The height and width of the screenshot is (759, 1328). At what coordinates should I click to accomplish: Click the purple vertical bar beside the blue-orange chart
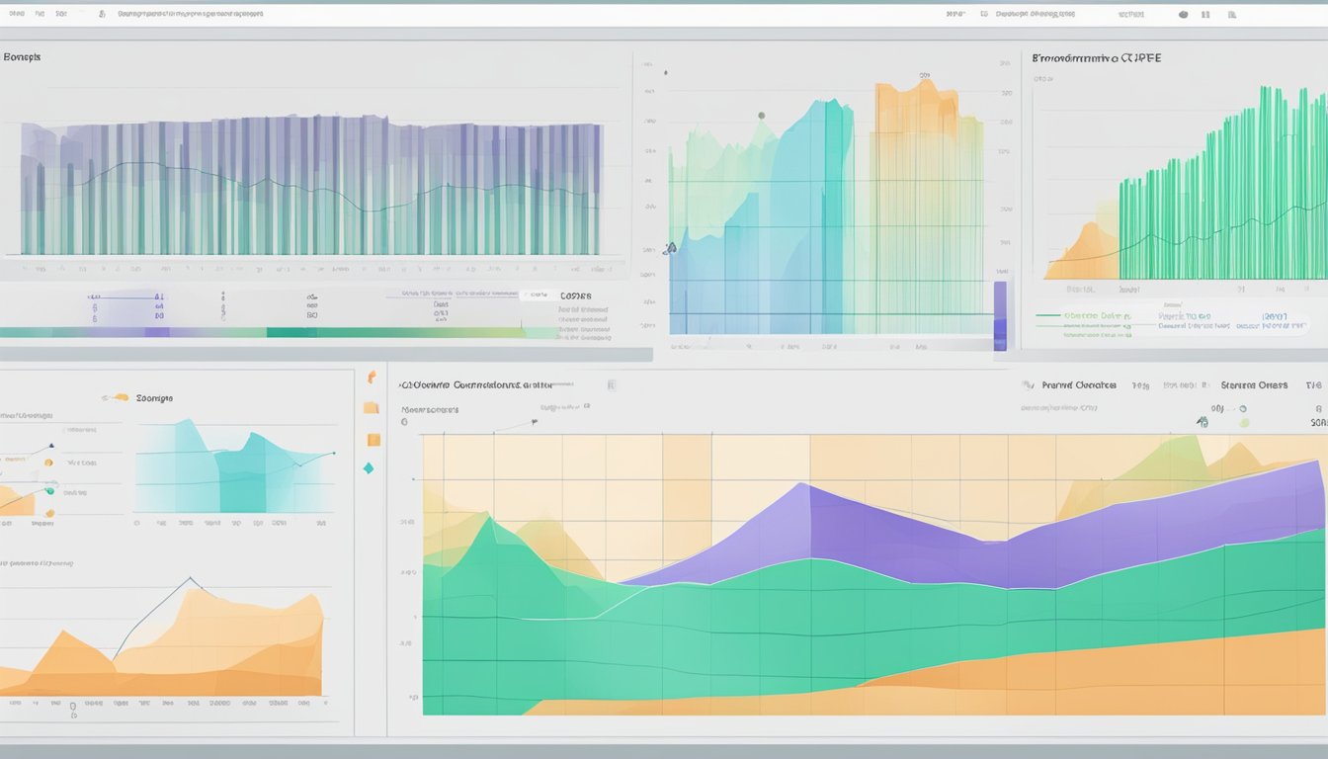(1000, 316)
